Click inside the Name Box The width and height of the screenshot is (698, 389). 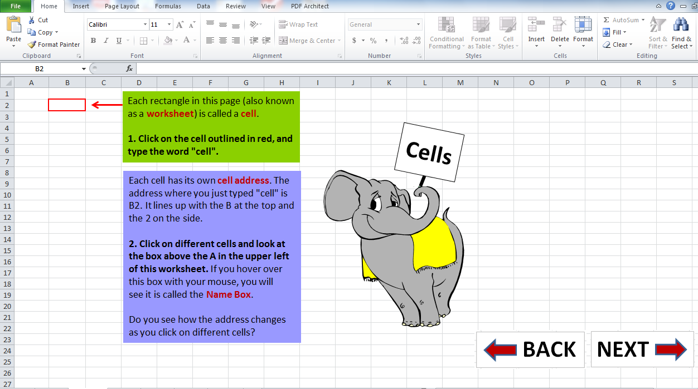(x=42, y=68)
